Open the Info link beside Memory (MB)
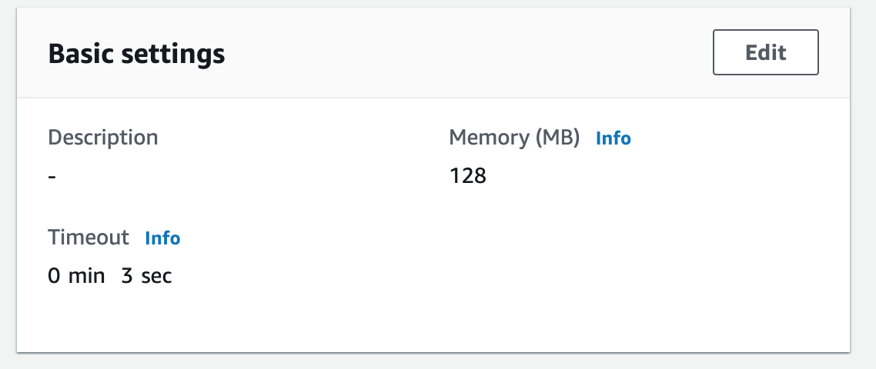Viewport: 876px width, 369px height. (613, 138)
